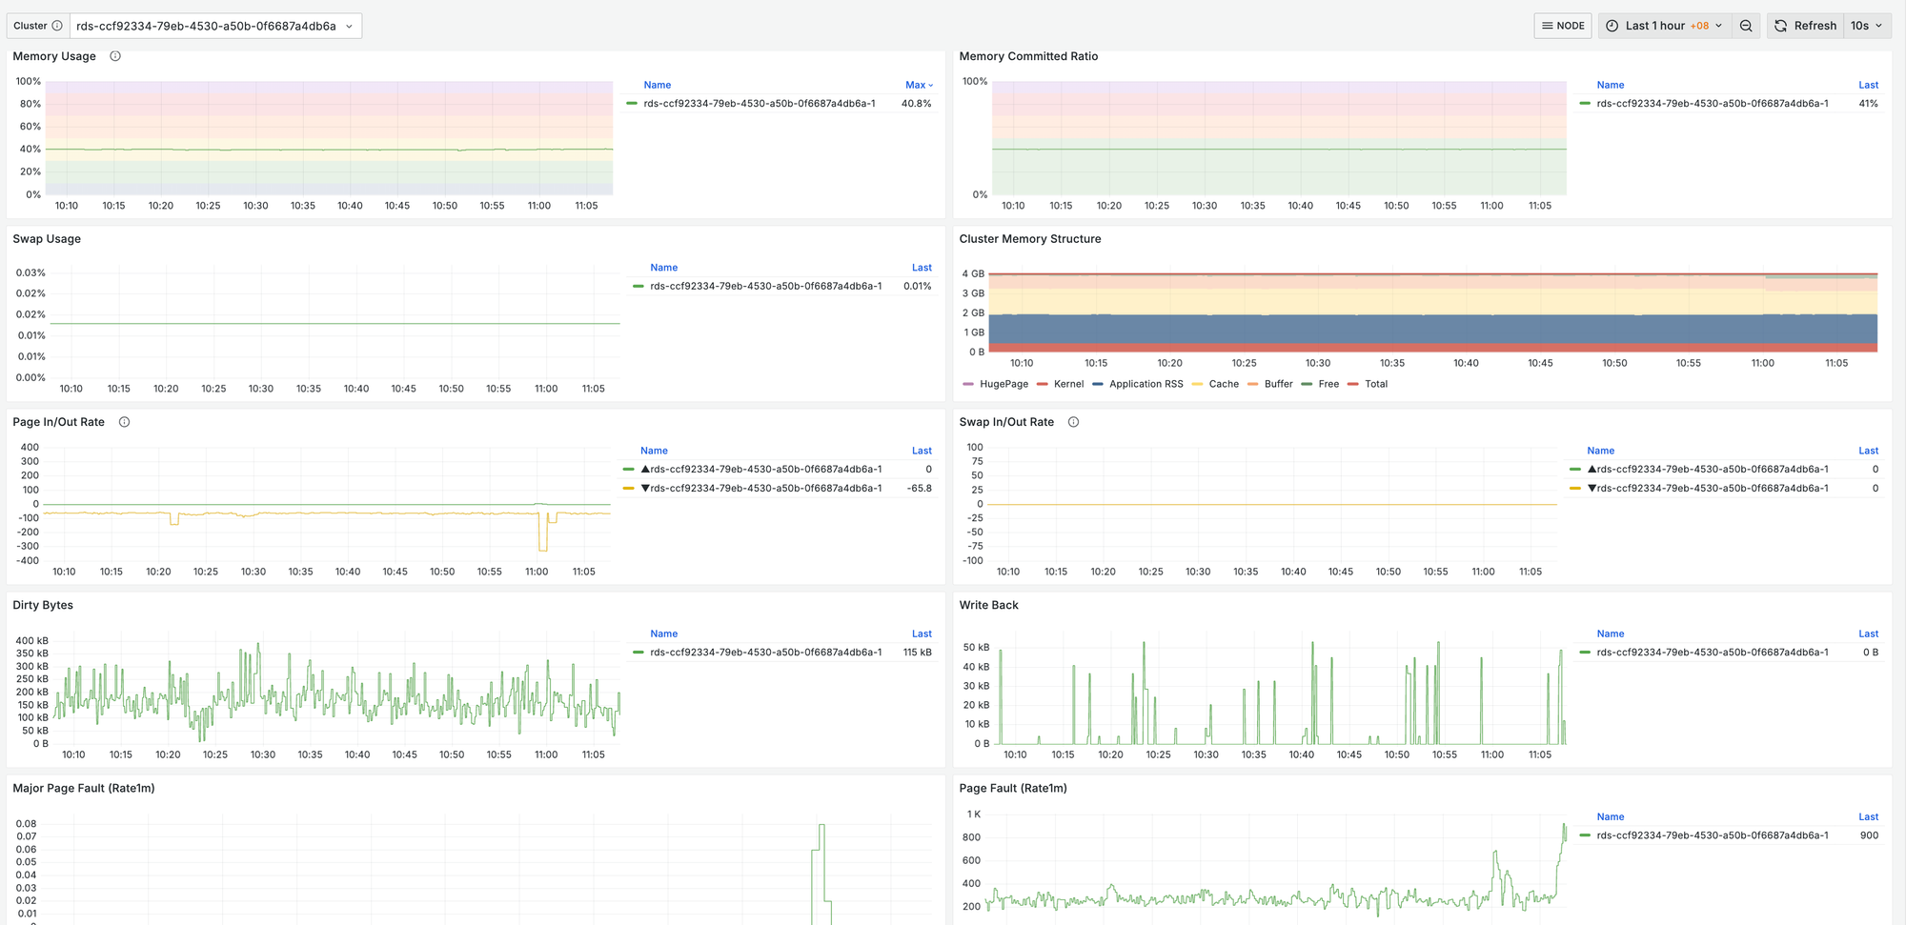Click the HugePage legend color swatch
This screenshot has height=925, width=1906.
(968, 384)
